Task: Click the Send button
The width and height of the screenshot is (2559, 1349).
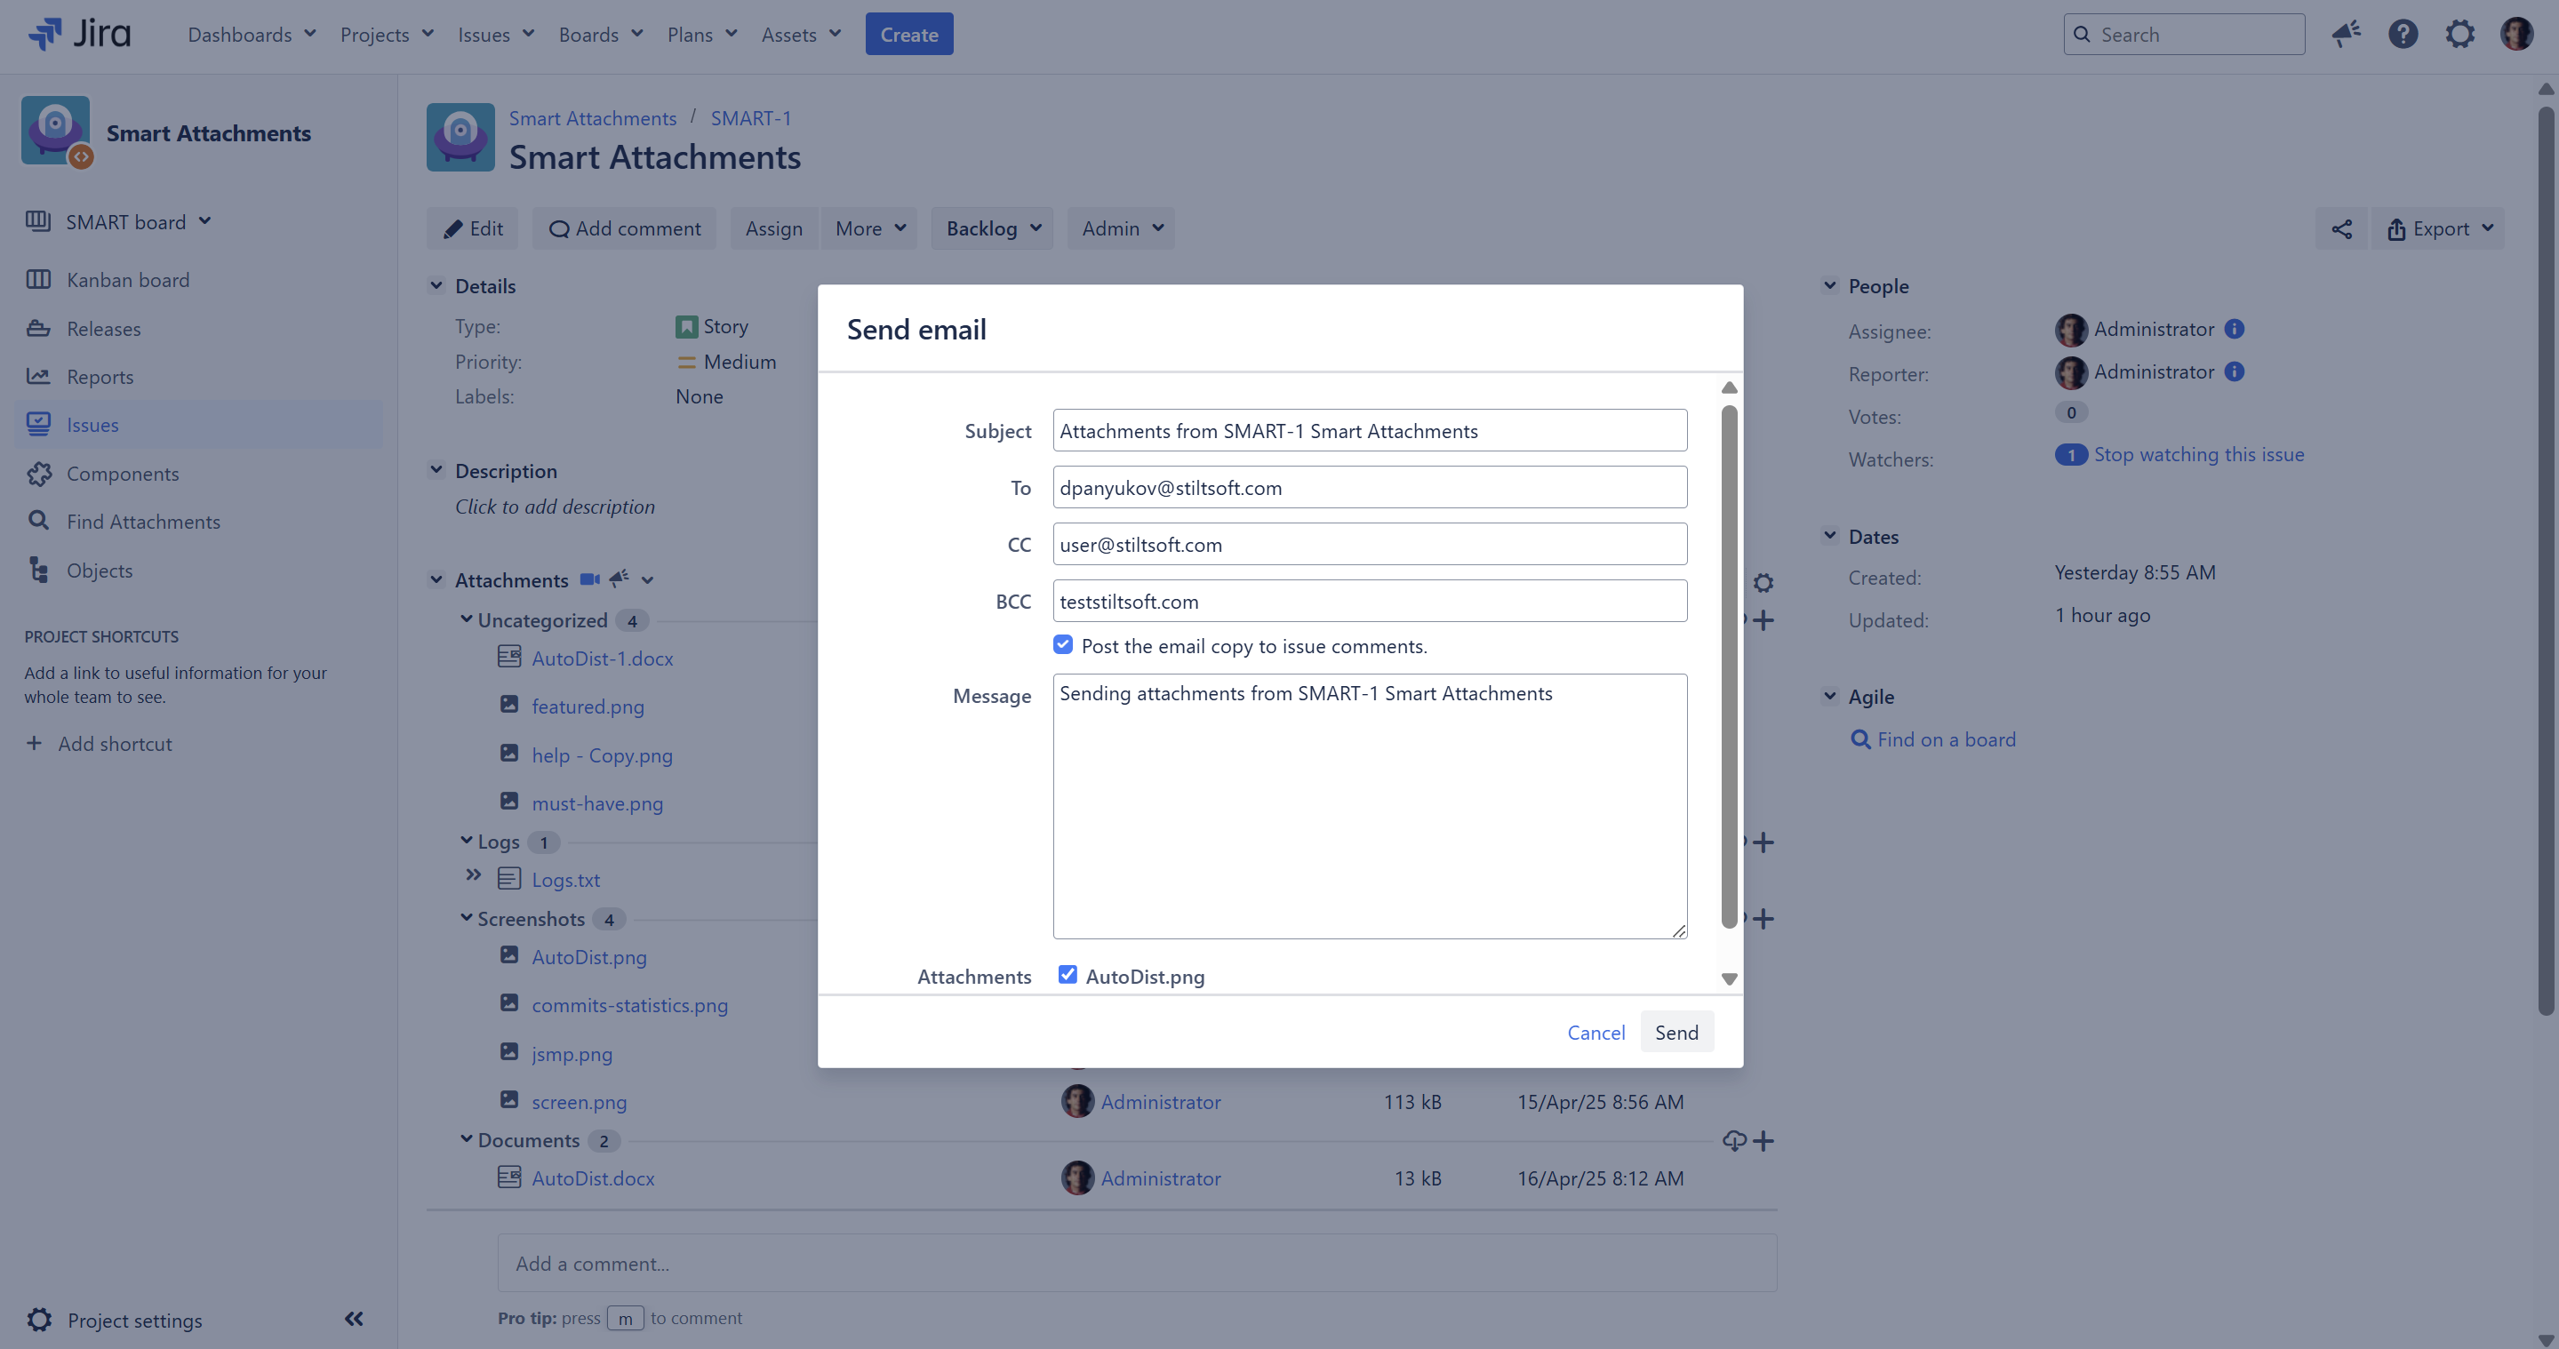Action: 1675,1032
